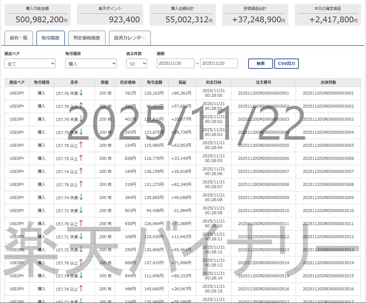The height and width of the screenshot is (303, 366).
Task: Change the 表示件数 dropdown set to 50
Action: pos(137,63)
